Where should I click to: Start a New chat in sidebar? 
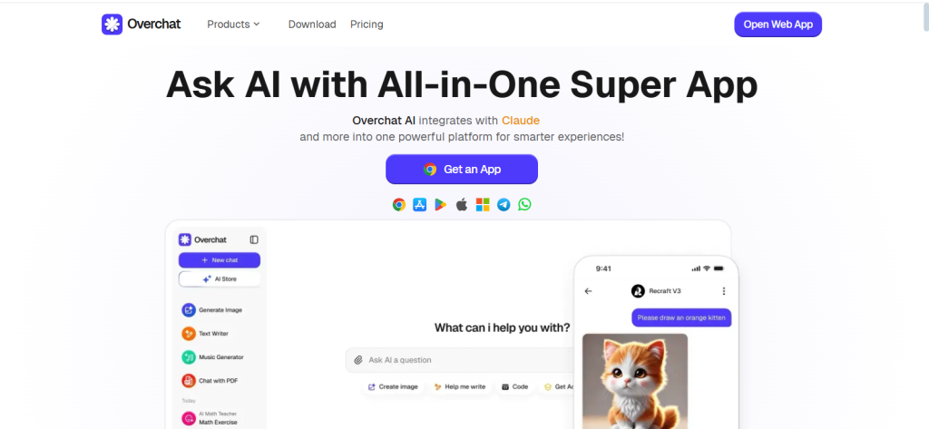click(x=220, y=260)
